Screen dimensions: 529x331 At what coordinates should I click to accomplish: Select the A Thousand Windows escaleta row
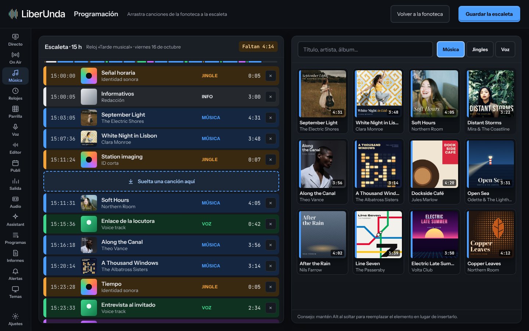[161, 266]
